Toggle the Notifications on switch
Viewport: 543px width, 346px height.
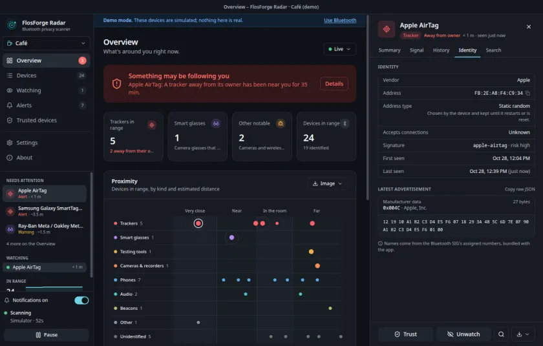(81, 300)
